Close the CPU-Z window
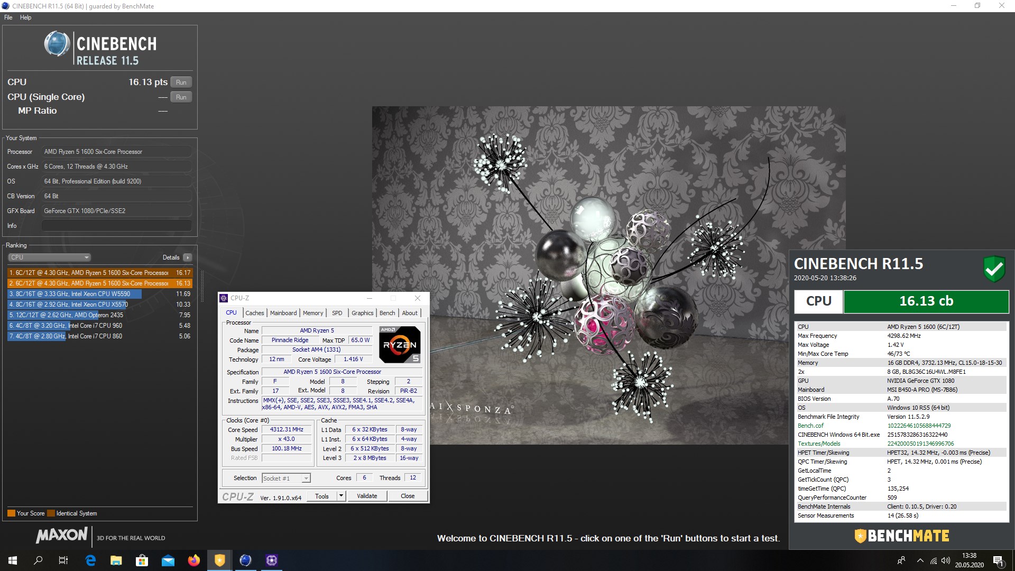1015x571 pixels. click(418, 298)
